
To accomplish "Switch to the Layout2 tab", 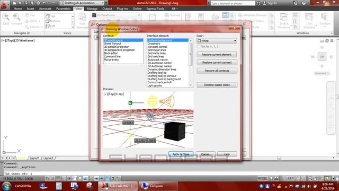I will coord(48,158).
